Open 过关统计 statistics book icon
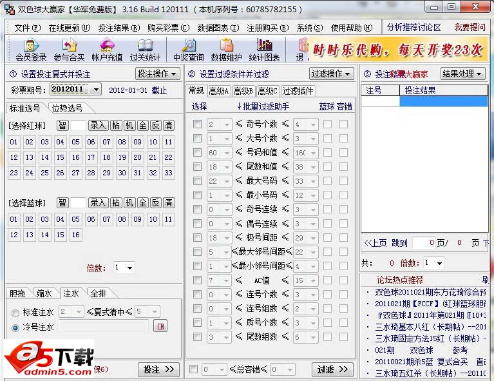Image resolution: width=494 pixels, height=381 pixels. (145, 49)
